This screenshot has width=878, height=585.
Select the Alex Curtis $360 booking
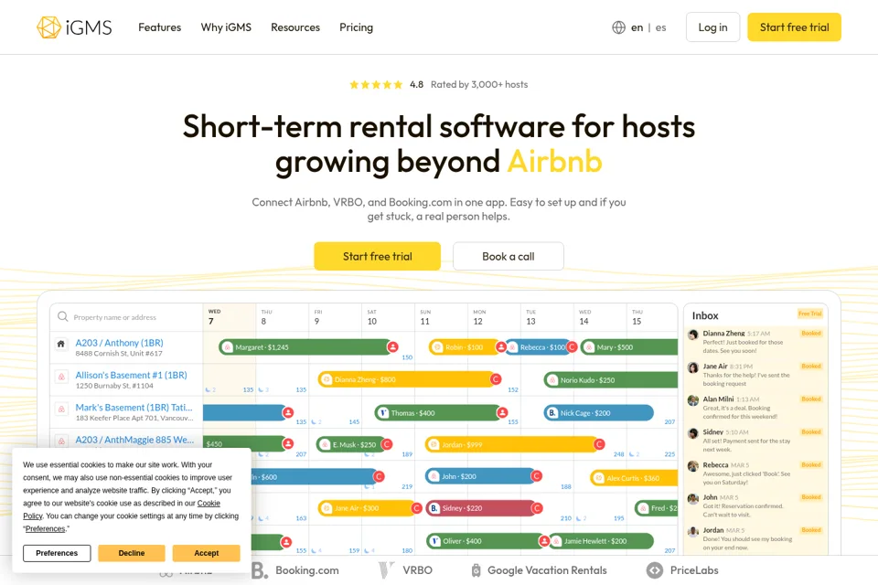coord(634,478)
